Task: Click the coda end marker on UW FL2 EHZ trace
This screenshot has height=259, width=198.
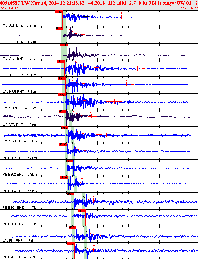Action: point(97,235)
